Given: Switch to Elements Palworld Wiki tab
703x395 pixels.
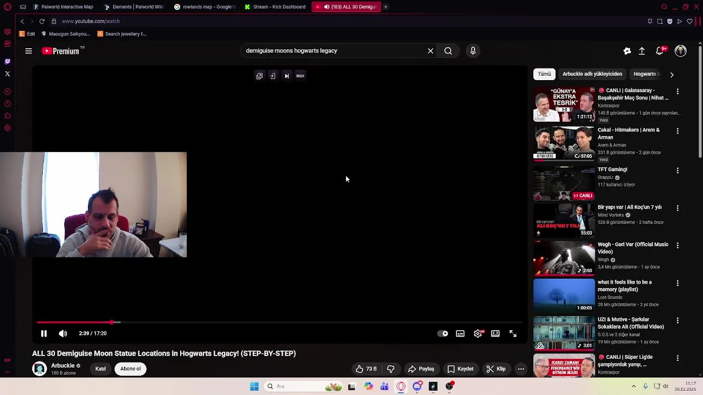Looking at the screenshot, I should tap(133, 7).
